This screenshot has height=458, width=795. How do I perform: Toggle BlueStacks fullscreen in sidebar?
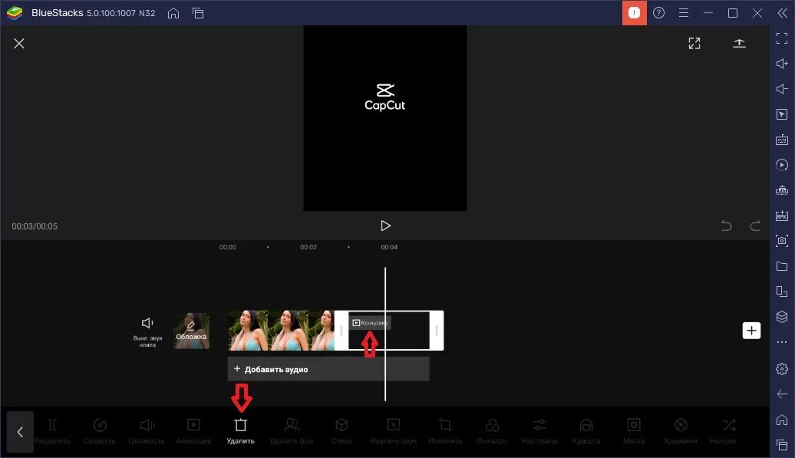pyautogui.click(x=782, y=38)
